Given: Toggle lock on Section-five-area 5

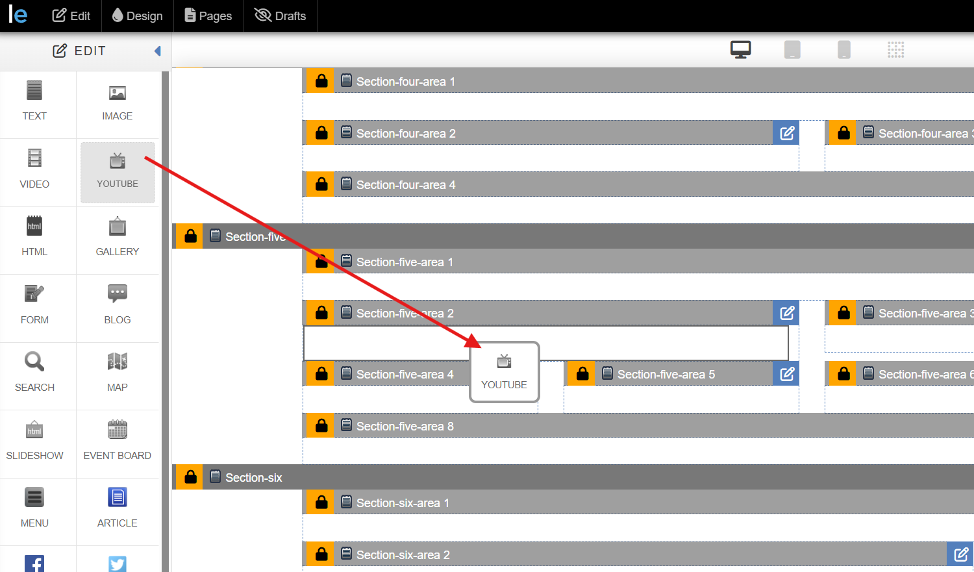Looking at the screenshot, I should pos(582,374).
